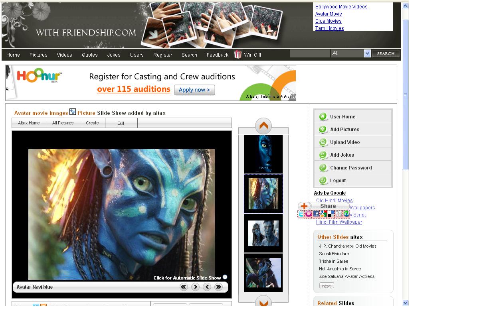Open J. P. Chandrababu Old Movies link

(x=348, y=246)
